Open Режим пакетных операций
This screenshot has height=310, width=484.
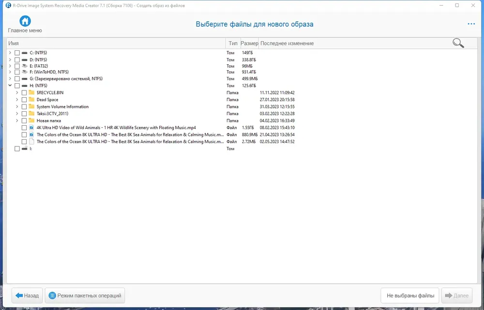pyautogui.click(x=85, y=295)
